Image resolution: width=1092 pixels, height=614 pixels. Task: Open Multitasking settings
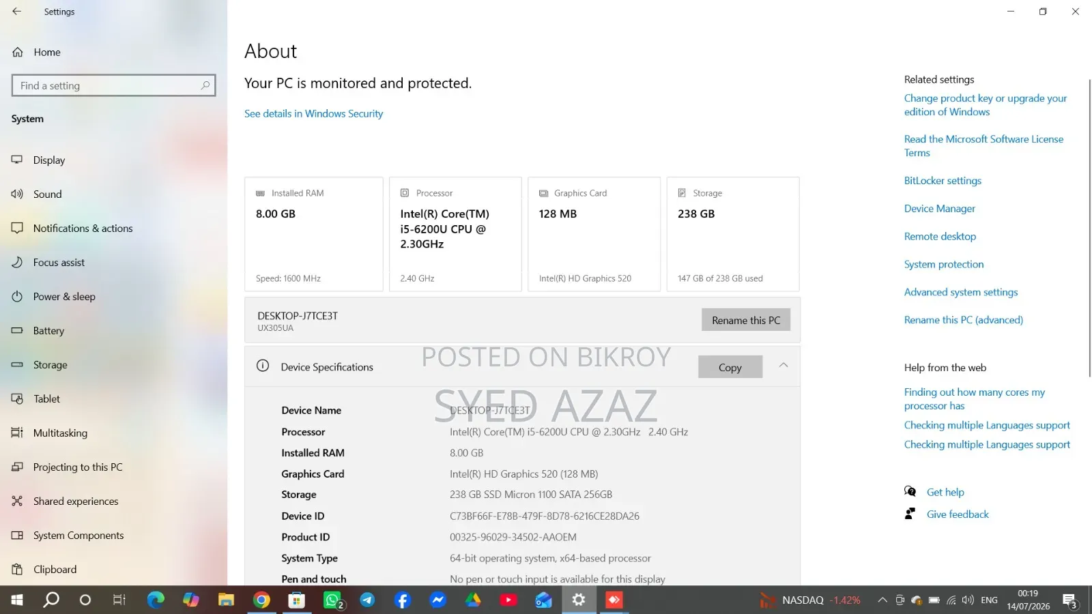click(x=60, y=433)
